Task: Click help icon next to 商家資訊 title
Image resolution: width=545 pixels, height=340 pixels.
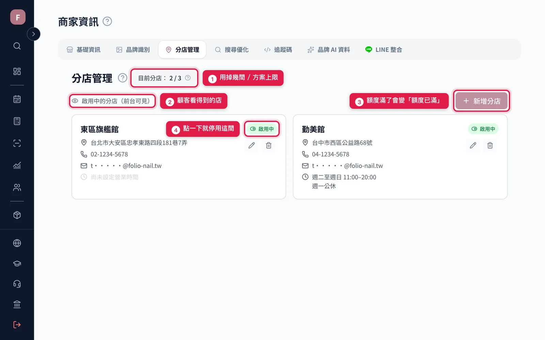Action: click(x=107, y=21)
